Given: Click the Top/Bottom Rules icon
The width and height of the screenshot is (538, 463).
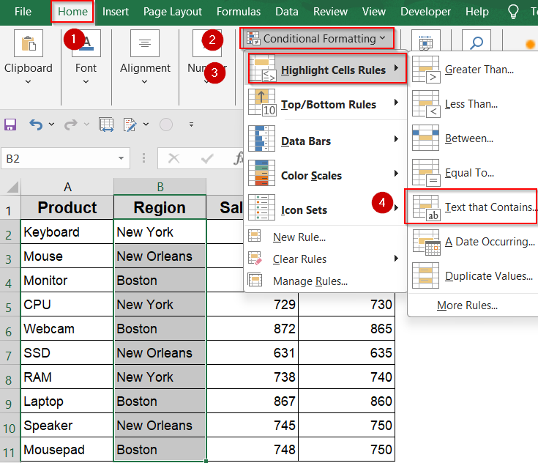Looking at the screenshot, I should click(262, 103).
